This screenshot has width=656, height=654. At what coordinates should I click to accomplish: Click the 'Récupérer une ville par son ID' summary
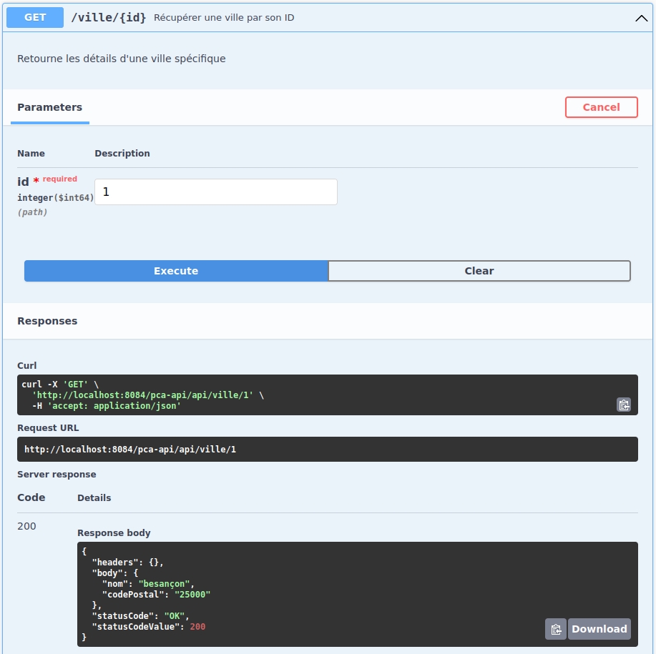(224, 18)
